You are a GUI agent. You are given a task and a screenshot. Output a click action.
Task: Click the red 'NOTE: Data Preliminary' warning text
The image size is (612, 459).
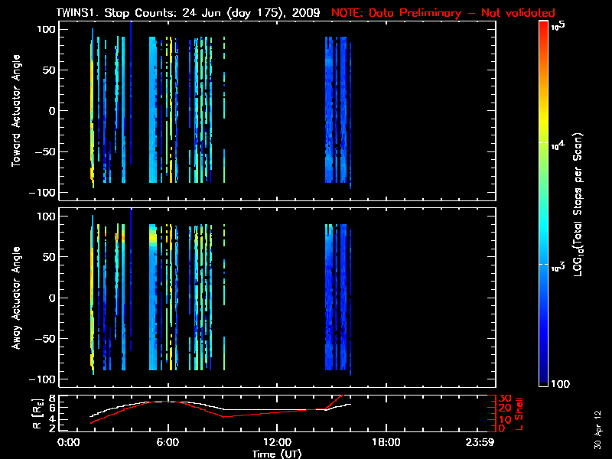[x=442, y=13]
